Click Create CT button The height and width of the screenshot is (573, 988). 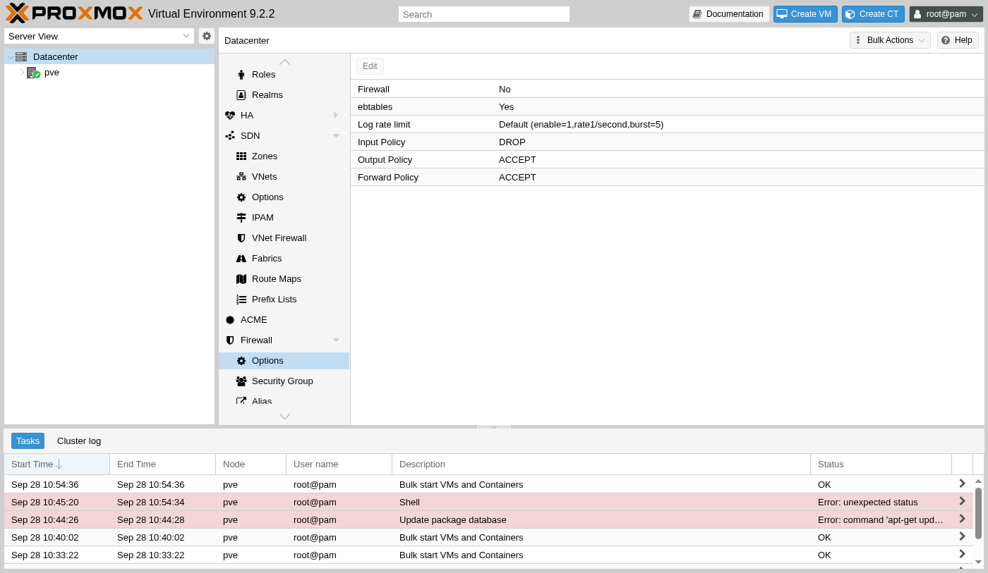873,14
